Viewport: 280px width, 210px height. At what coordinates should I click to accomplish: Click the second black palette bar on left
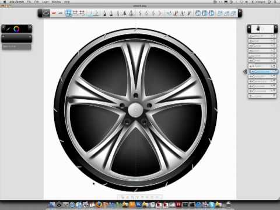coord(16,38)
